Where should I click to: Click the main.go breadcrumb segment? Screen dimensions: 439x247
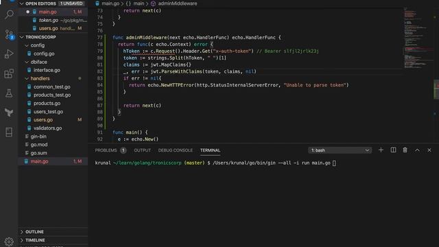(110, 3)
